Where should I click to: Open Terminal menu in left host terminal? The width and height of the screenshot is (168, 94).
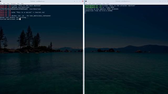[13, 4]
